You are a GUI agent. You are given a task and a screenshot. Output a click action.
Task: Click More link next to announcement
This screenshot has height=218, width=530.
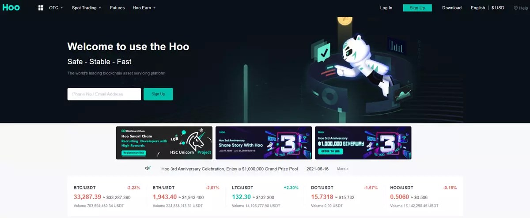(x=343, y=169)
